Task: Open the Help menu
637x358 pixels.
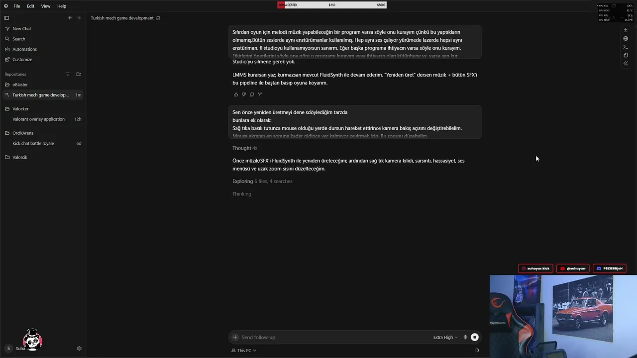Action: pyautogui.click(x=62, y=6)
